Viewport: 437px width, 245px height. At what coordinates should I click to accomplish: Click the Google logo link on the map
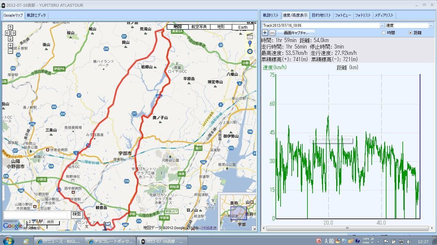point(13,225)
